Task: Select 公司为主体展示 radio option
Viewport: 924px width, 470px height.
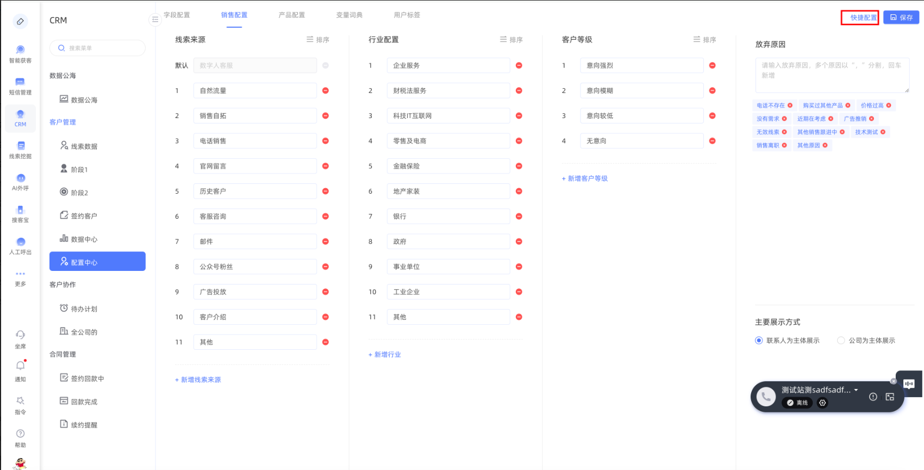Action: click(x=841, y=341)
